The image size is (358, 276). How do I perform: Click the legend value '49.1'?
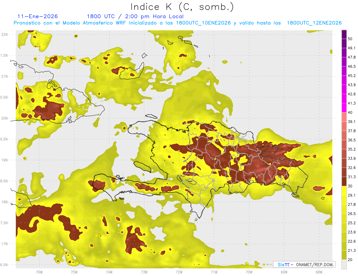[352, 48]
